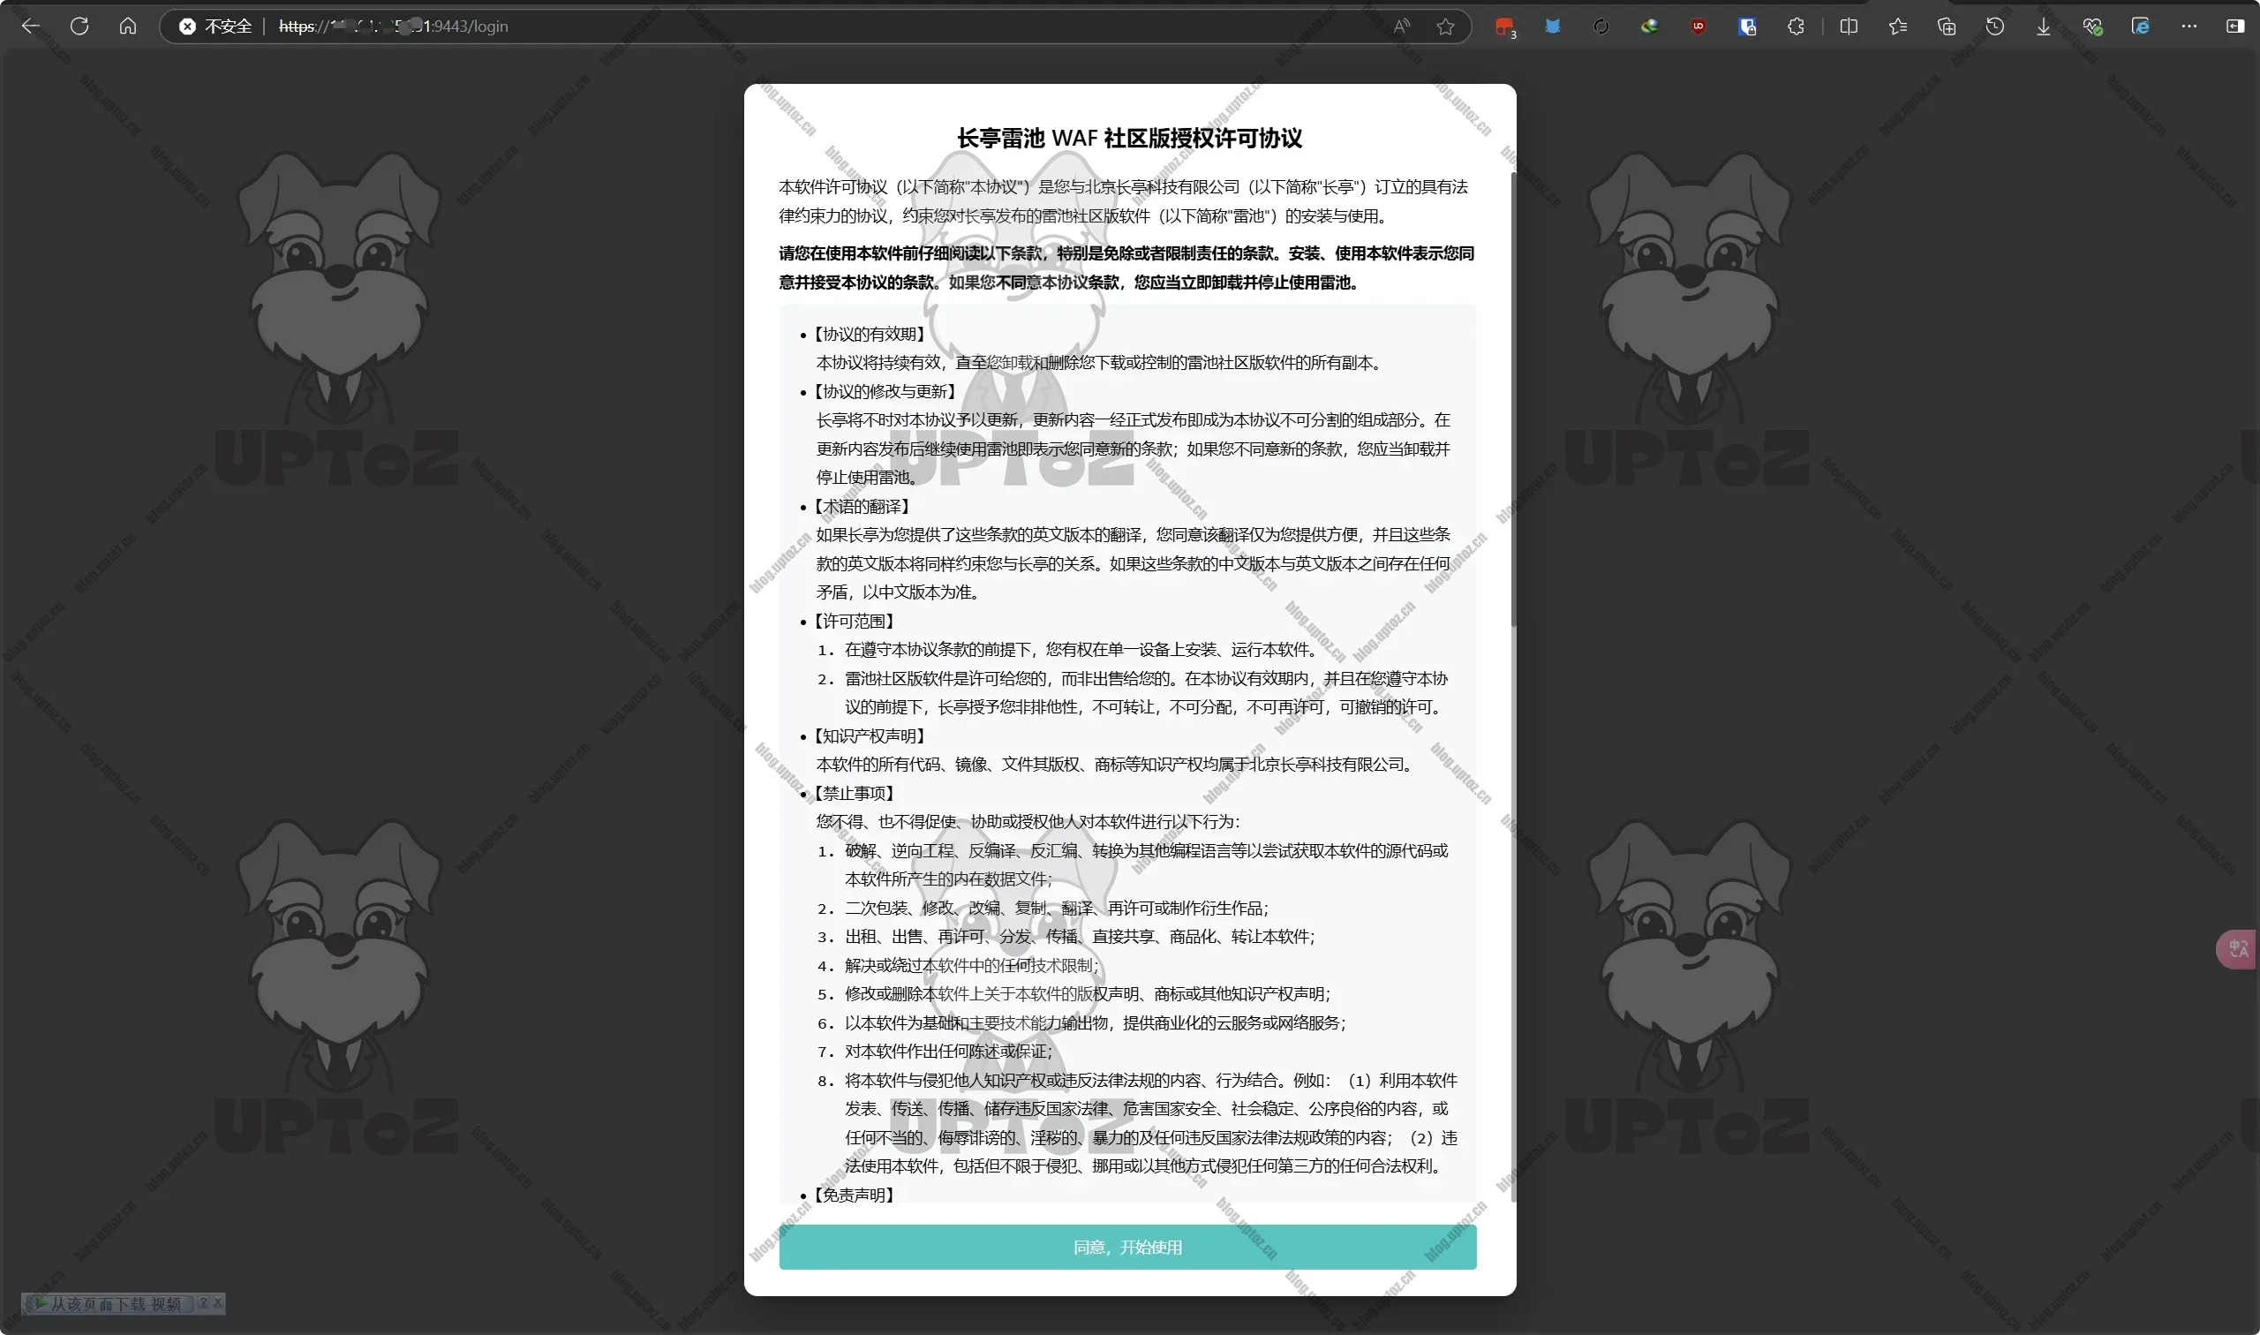Open the uBlock Origin extension icon
Viewport: 2260px width, 1335px height.
click(1698, 26)
